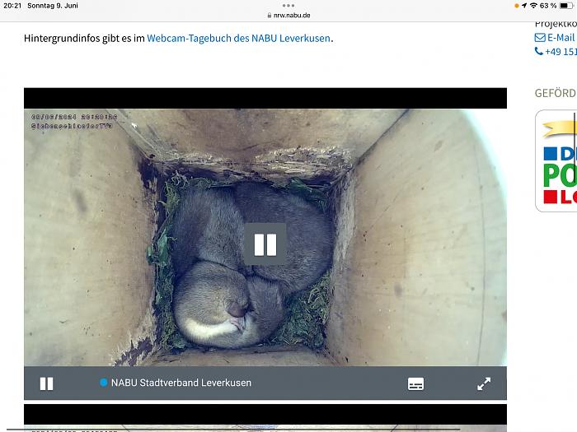The height and width of the screenshot is (432, 577).
Task: Click the NABU Stadtverband Leverkusen channel title
Action: click(x=181, y=383)
